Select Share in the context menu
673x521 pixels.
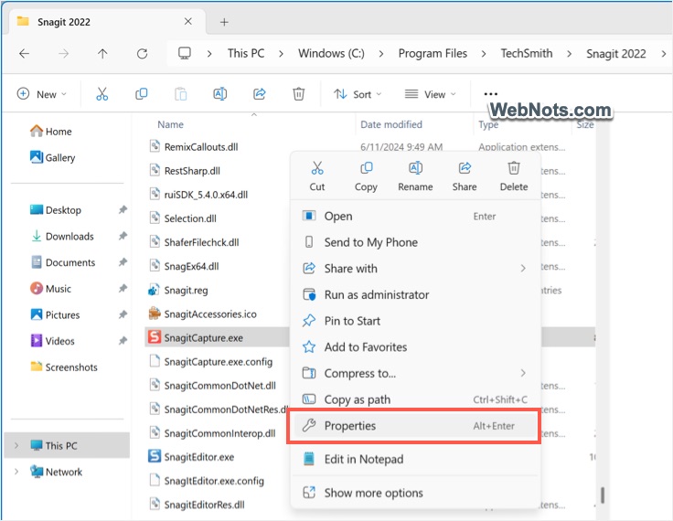pos(465,176)
